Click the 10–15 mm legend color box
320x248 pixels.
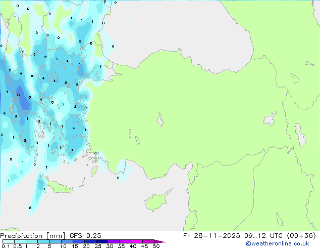click(x=67, y=241)
